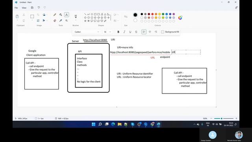This screenshot has height=142, width=252.
Task: Click the zoom out minus button
Action: pyautogui.click(x=211, y=118)
